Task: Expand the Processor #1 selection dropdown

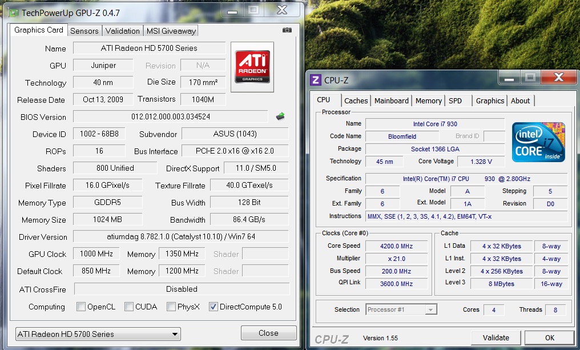Action: [x=401, y=309]
